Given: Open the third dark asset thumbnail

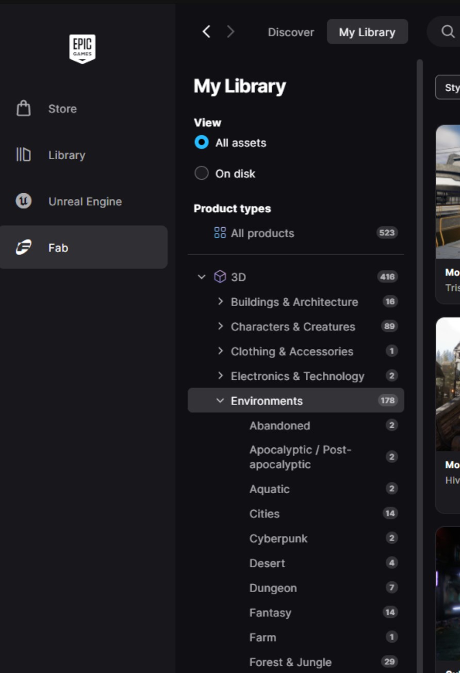Looking at the screenshot, I should point(448,593).
